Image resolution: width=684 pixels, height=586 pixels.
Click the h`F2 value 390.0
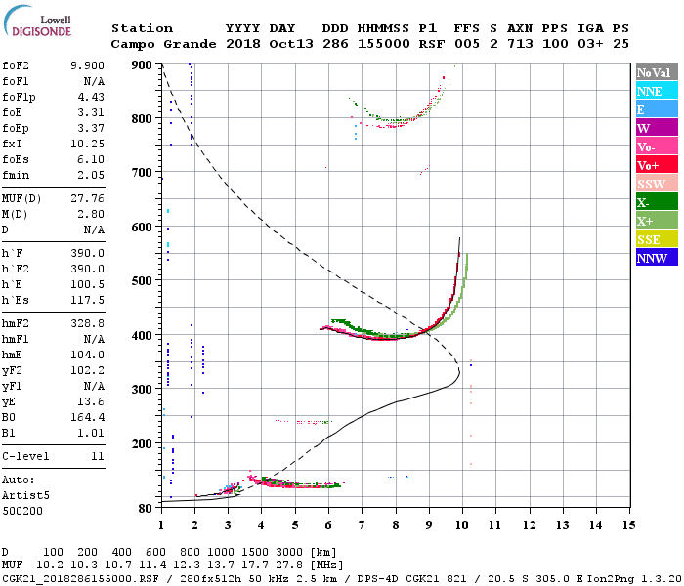pos(87,269)
